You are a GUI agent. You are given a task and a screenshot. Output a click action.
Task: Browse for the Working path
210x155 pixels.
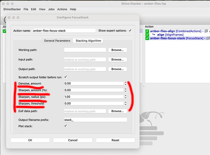coord(117,50)
